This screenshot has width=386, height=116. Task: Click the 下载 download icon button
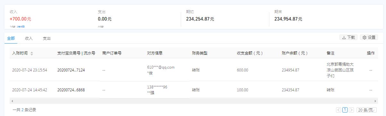coord(348,37)
